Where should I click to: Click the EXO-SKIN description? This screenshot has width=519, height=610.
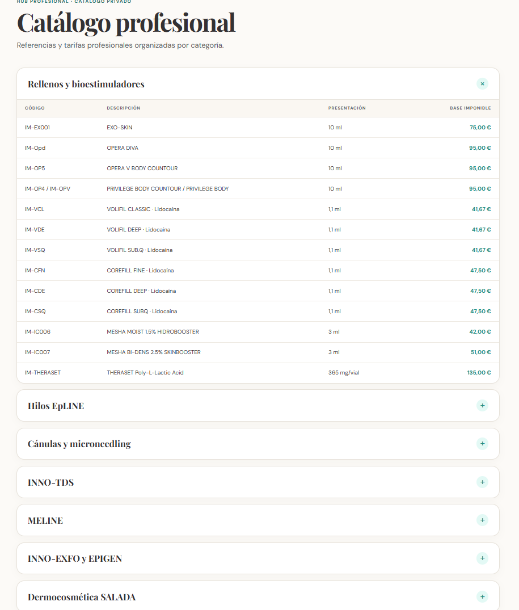tap(119, 128)
